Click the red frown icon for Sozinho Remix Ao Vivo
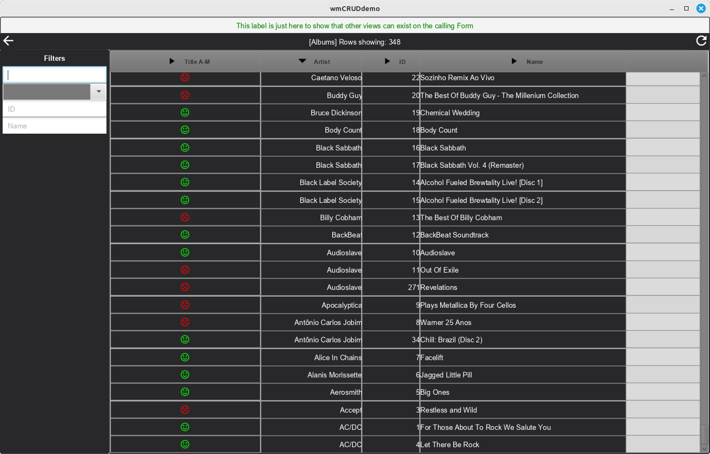Screen dimensions: 710x454 (x=185, y=78)
